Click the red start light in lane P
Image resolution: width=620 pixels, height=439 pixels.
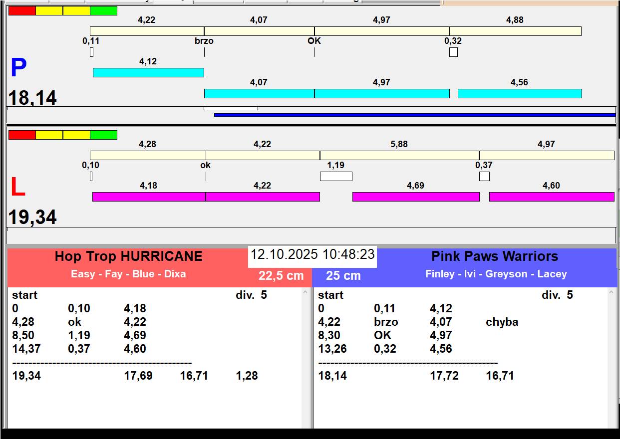pos(22,11)
